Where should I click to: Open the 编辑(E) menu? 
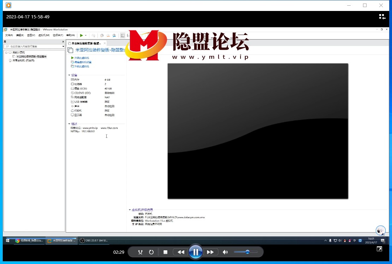[x=20, y=35]
